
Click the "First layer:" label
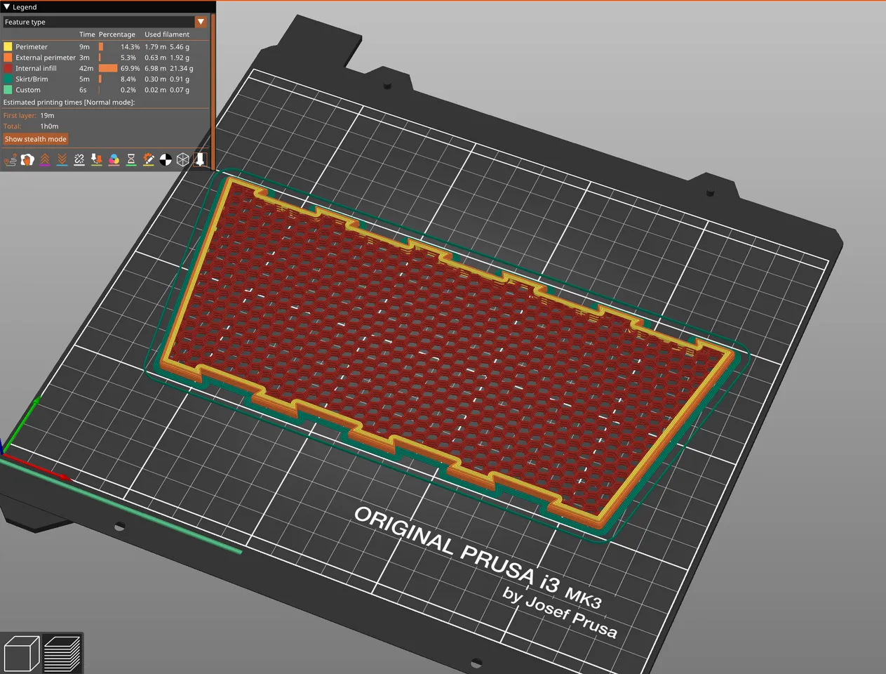20,115
